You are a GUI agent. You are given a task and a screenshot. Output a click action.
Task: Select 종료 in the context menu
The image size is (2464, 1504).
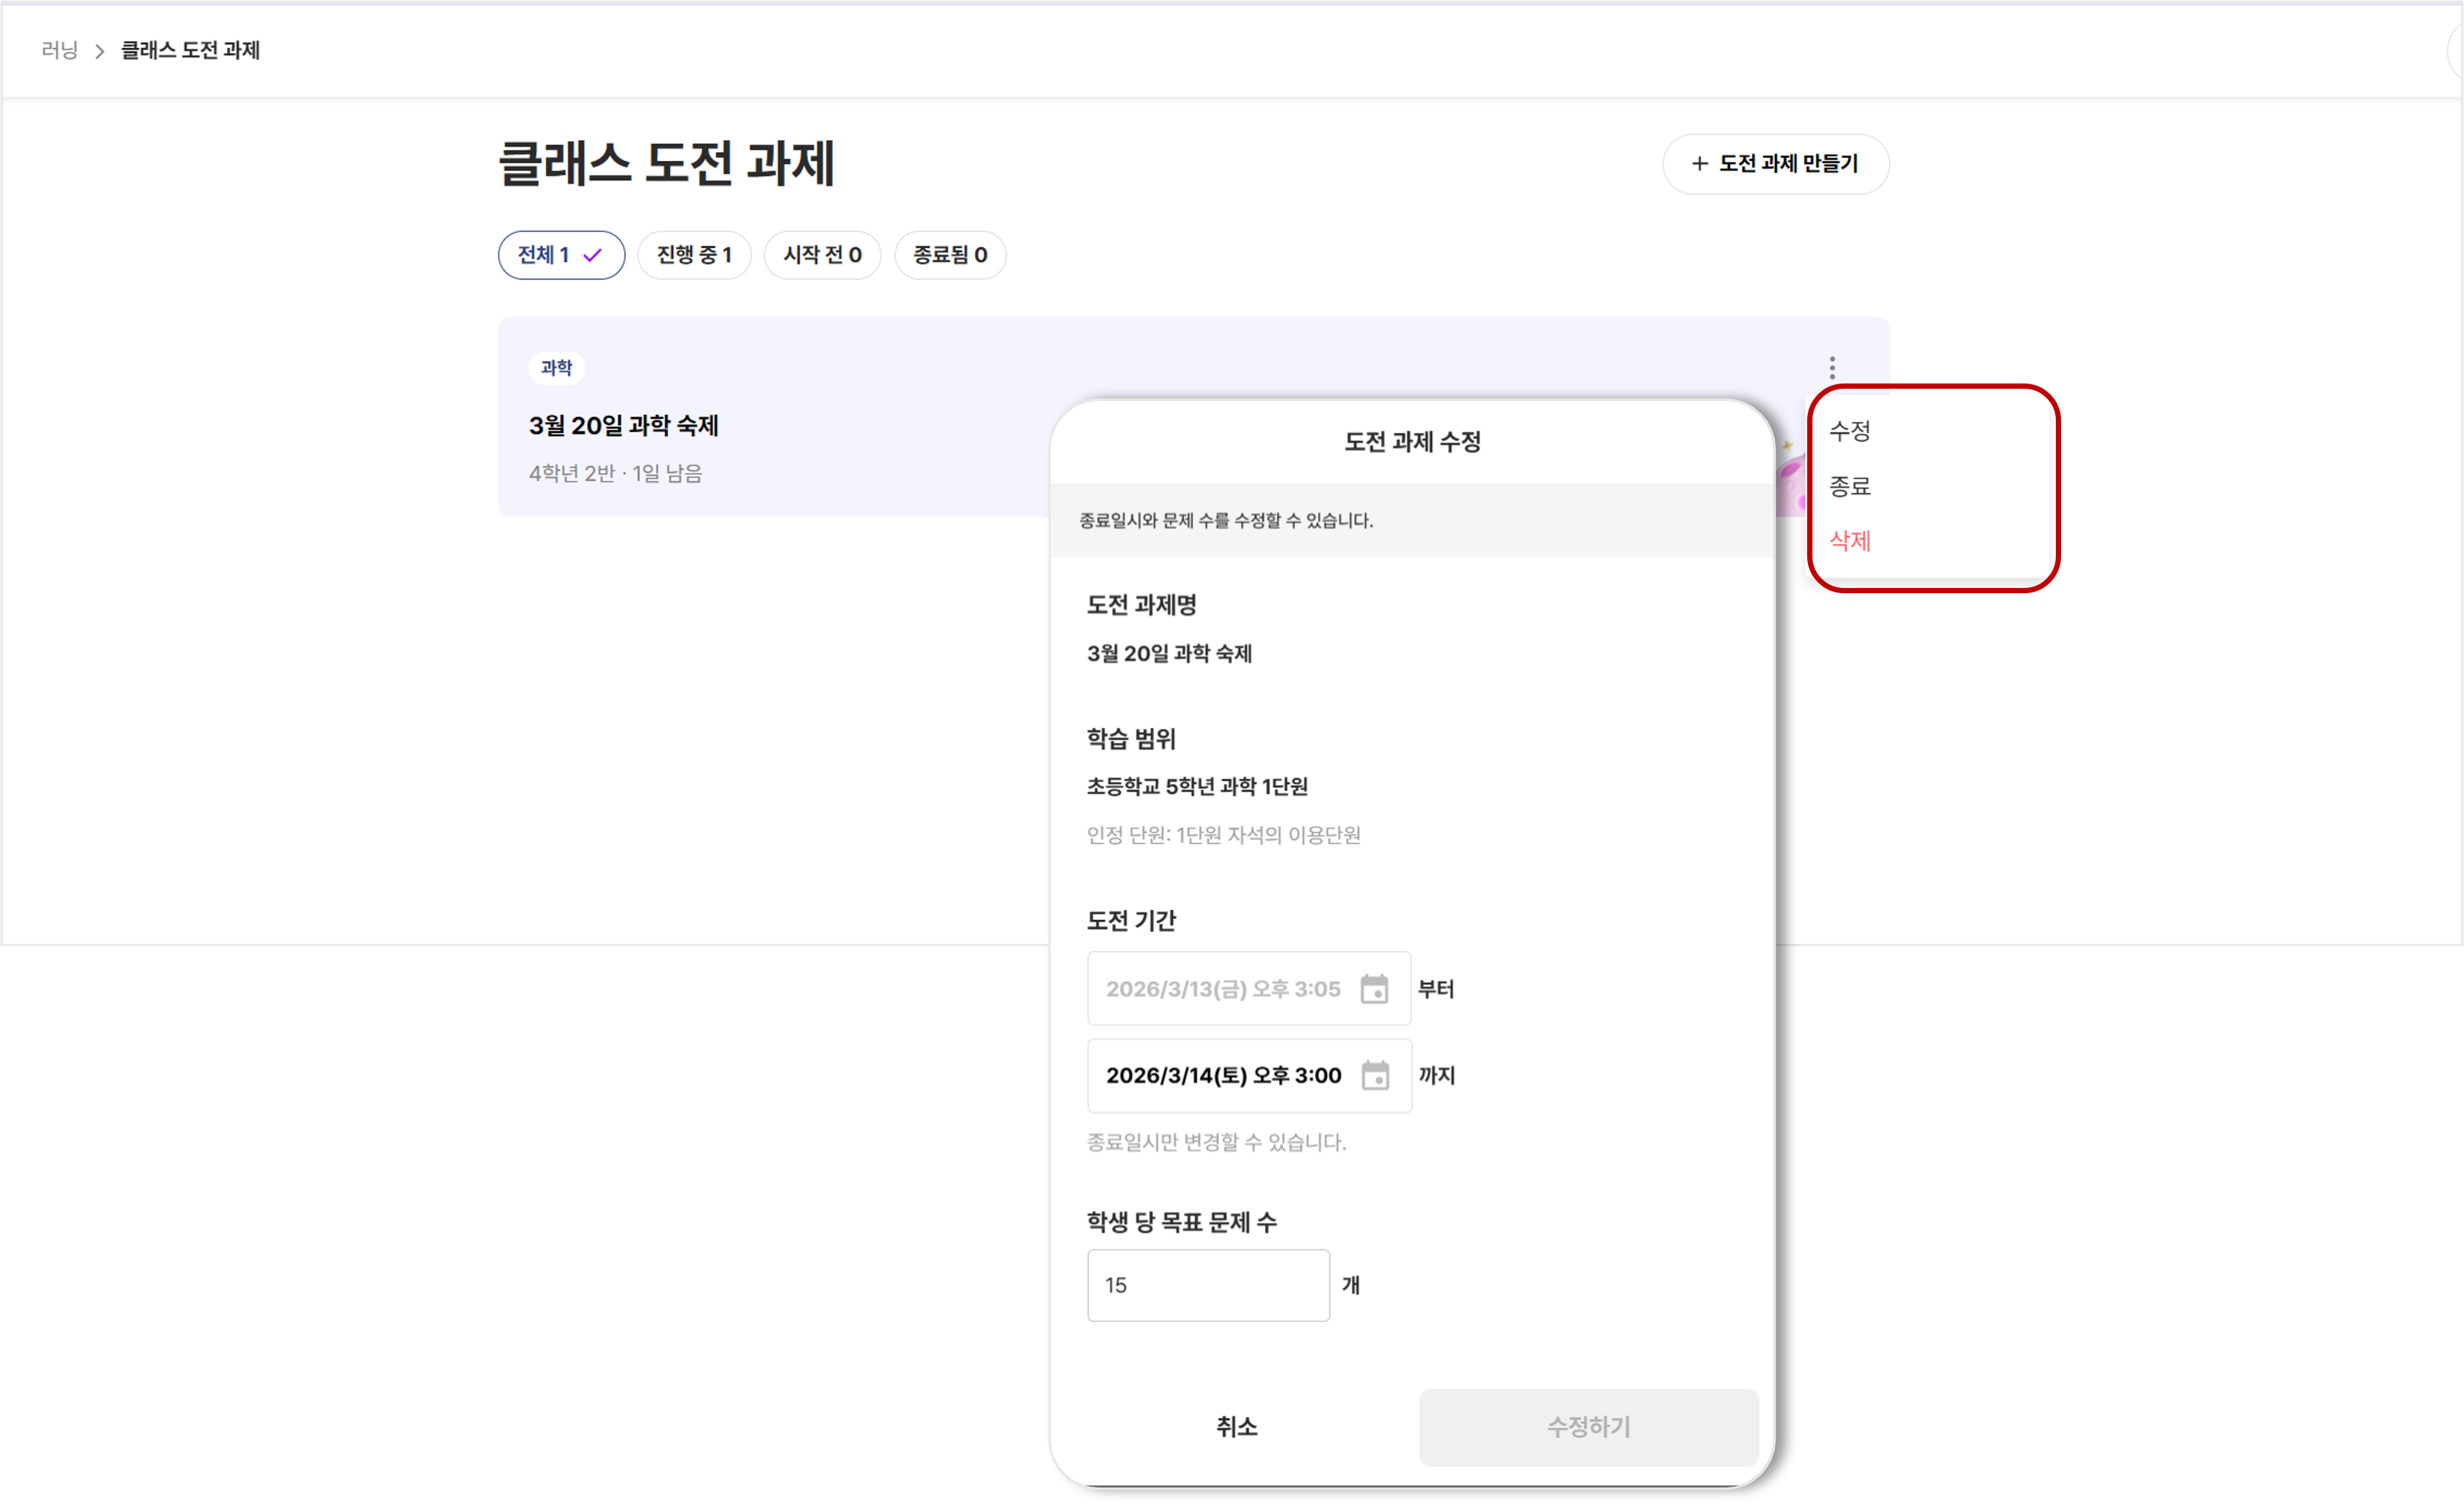1849,486
